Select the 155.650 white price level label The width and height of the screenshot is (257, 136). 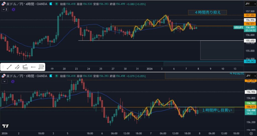(x=250, y=41)
